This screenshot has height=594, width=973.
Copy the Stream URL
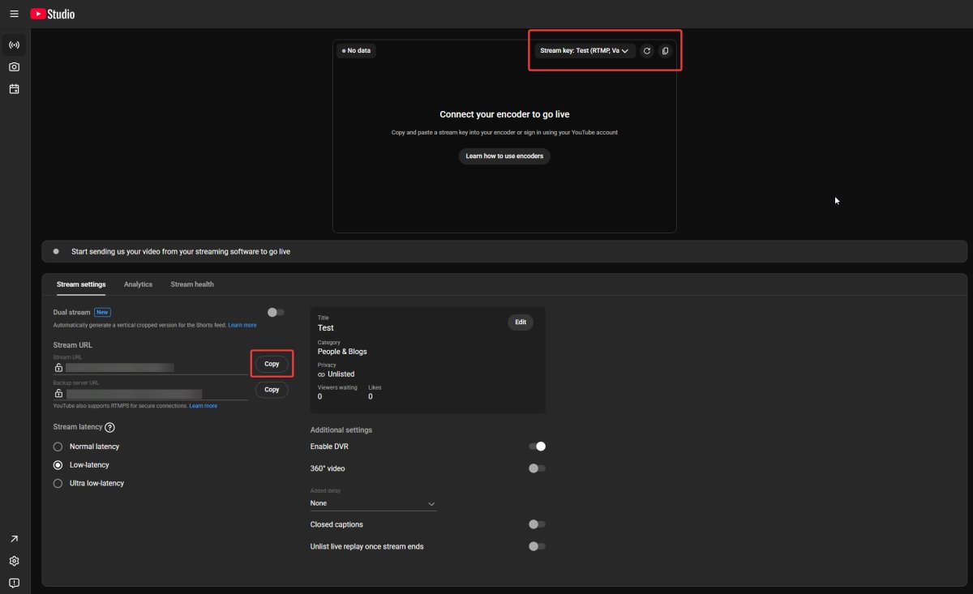(x=272, y=364)
